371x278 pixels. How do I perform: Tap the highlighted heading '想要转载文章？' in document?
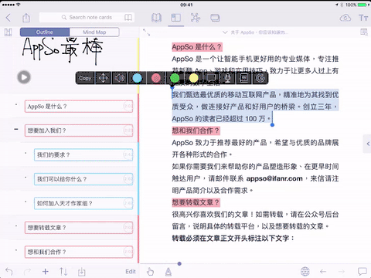click(x=196, y=202)
